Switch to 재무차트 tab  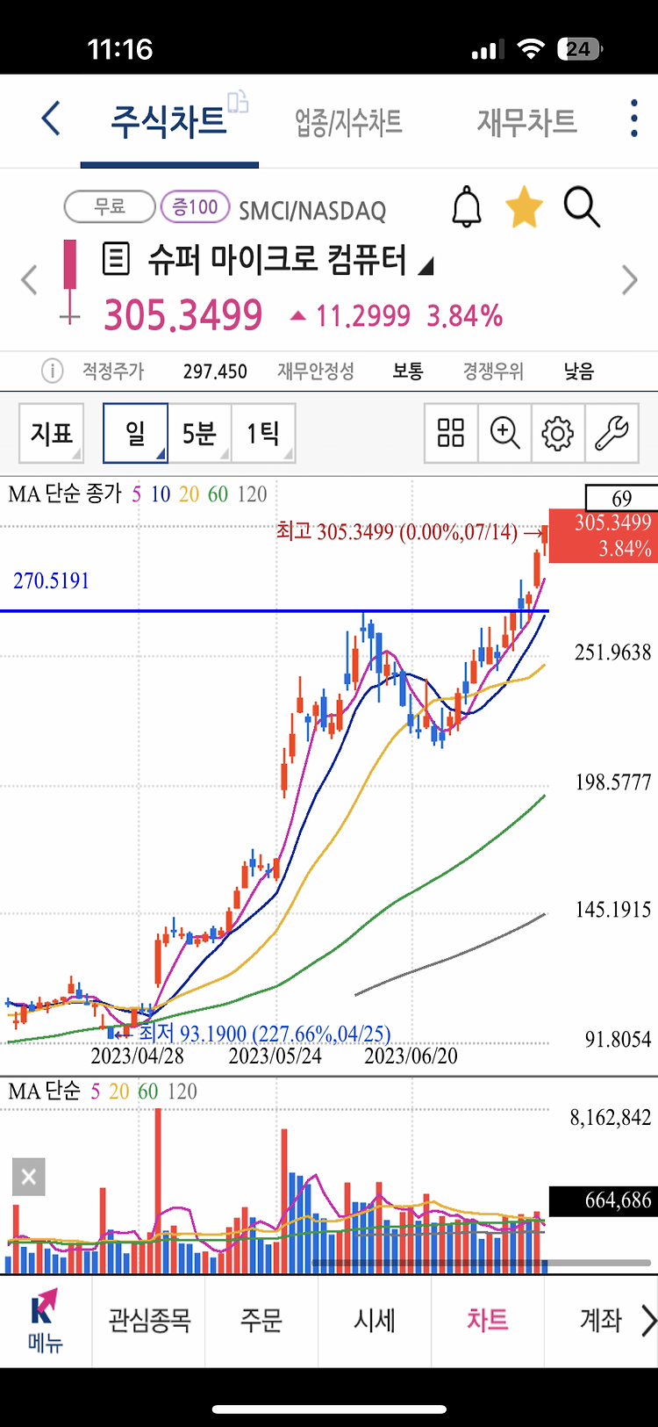[x=526, y=122]
